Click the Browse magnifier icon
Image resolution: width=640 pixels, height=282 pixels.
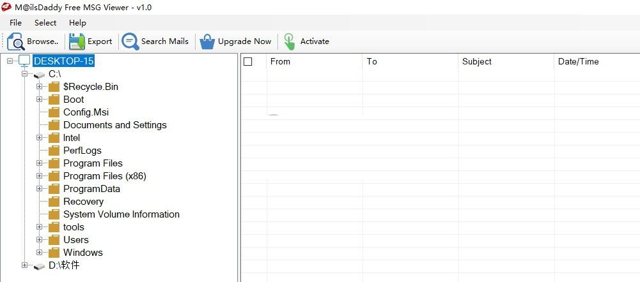16,41
